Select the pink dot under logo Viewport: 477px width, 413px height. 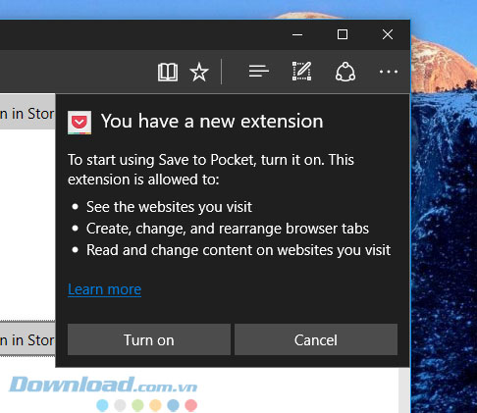[191, 405]
